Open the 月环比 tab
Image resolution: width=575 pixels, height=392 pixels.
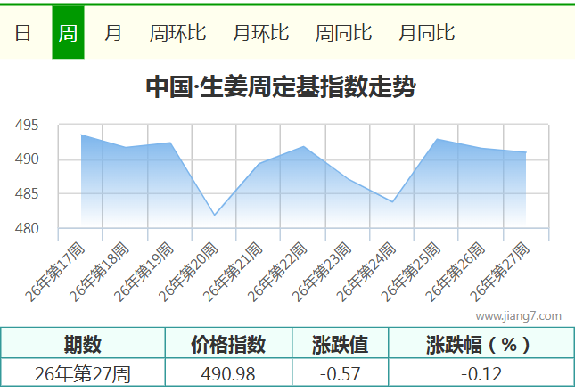[x=260, y=33]
